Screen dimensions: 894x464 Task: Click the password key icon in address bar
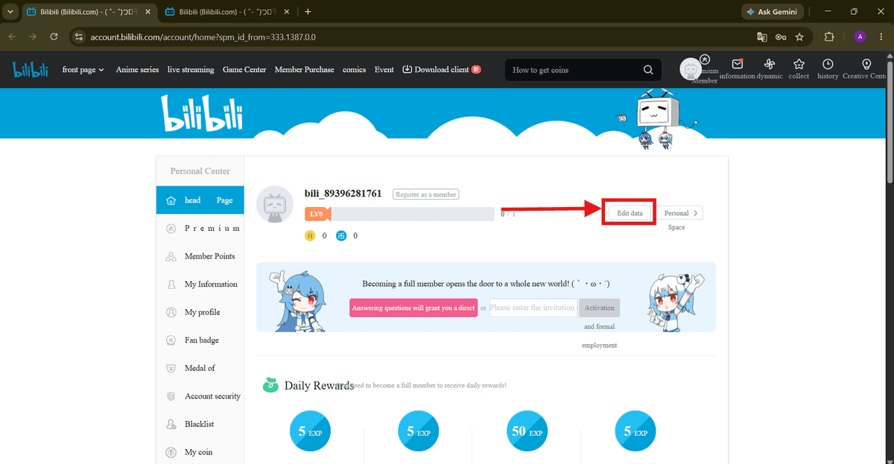[x=781, y=36]
